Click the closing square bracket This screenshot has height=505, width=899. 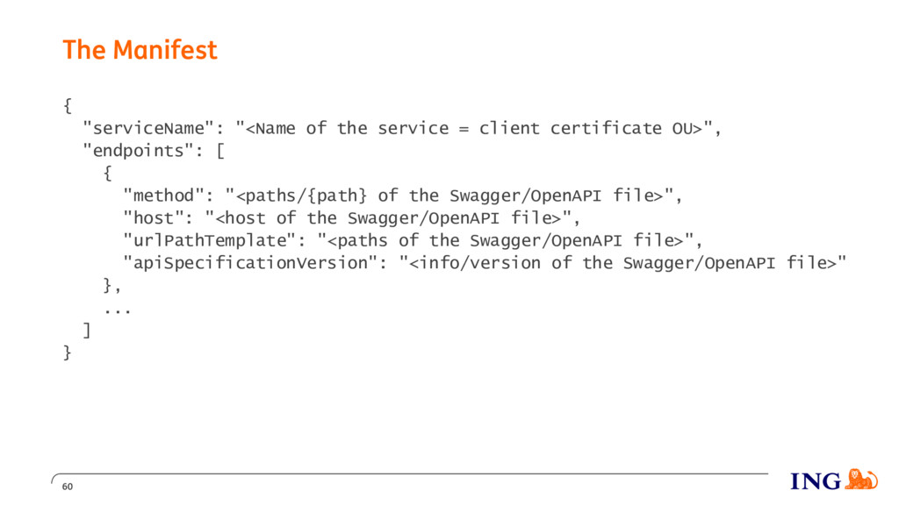87,331
